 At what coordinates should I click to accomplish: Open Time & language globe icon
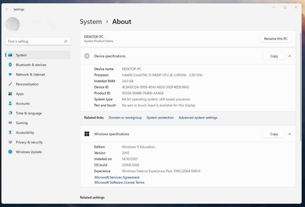pyautogui.click(x=10, y=113)
